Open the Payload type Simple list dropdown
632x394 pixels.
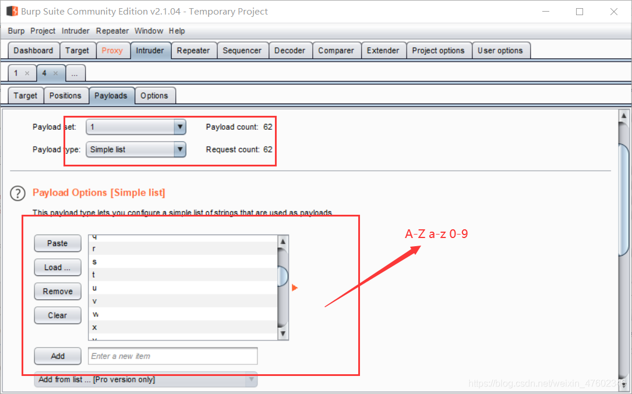click(x=136, y=150)
